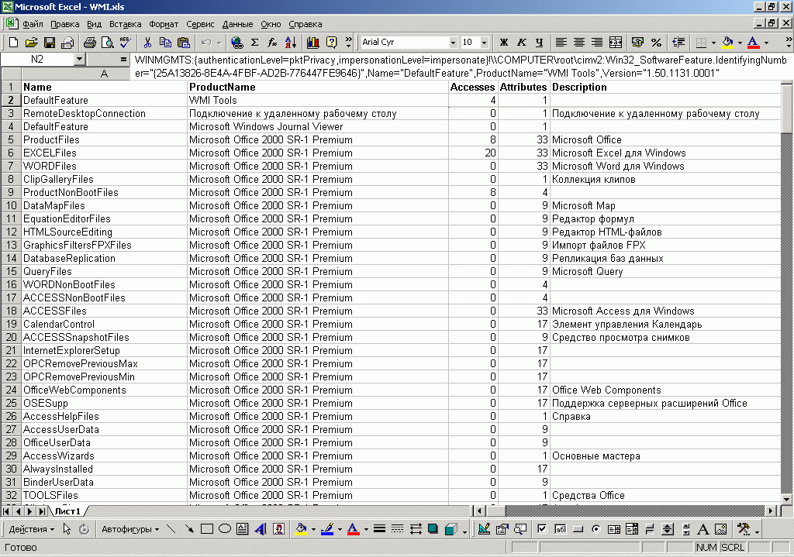Toggle italic formatting К

coord(522,43)
